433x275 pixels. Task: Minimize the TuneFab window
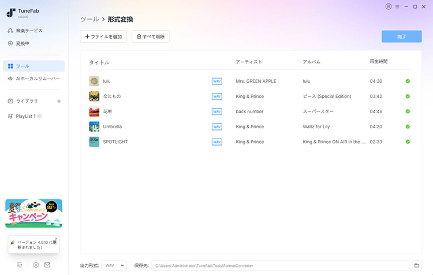pos(406,6)
